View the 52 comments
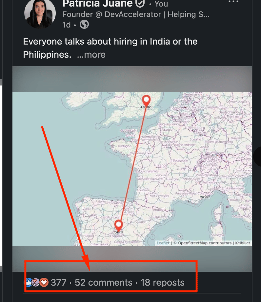Screen dimensions: 261x302 click(x=104, y=282)
